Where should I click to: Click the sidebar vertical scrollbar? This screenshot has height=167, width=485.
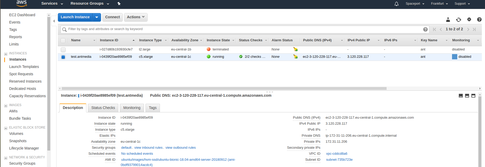pyautogui.click(x=49, y=84)
